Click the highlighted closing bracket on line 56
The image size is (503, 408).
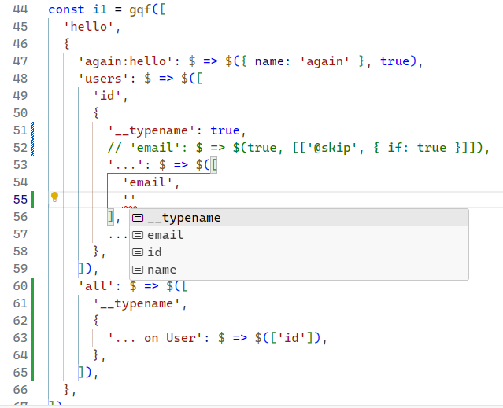[110, 217]
